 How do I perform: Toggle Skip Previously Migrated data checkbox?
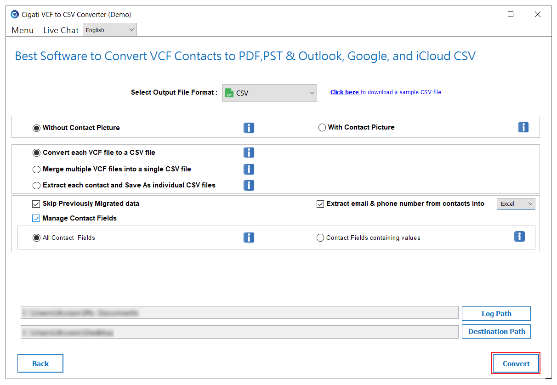pos(36,204)
